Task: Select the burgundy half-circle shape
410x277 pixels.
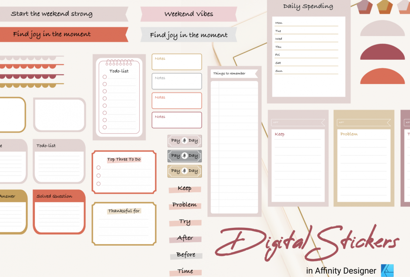Action: pyautogui.click(x=382, y=52)
